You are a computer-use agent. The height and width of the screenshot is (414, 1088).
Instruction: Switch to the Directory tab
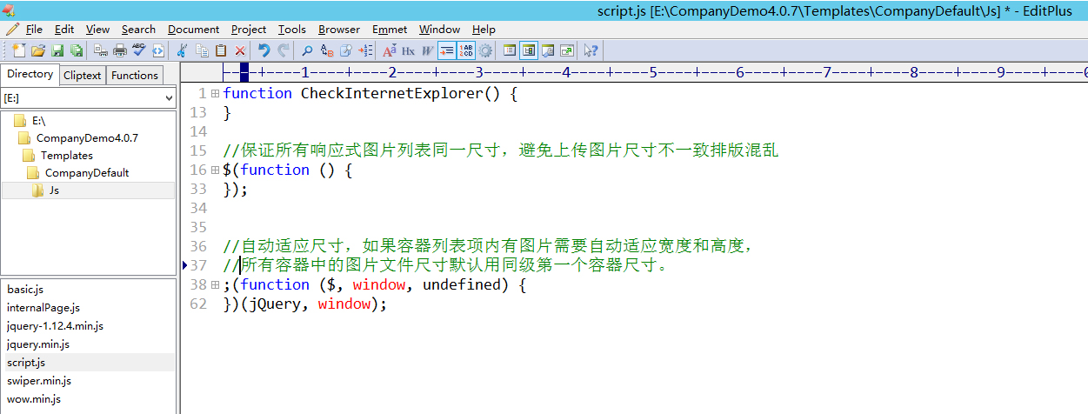[x=30, y=74]
